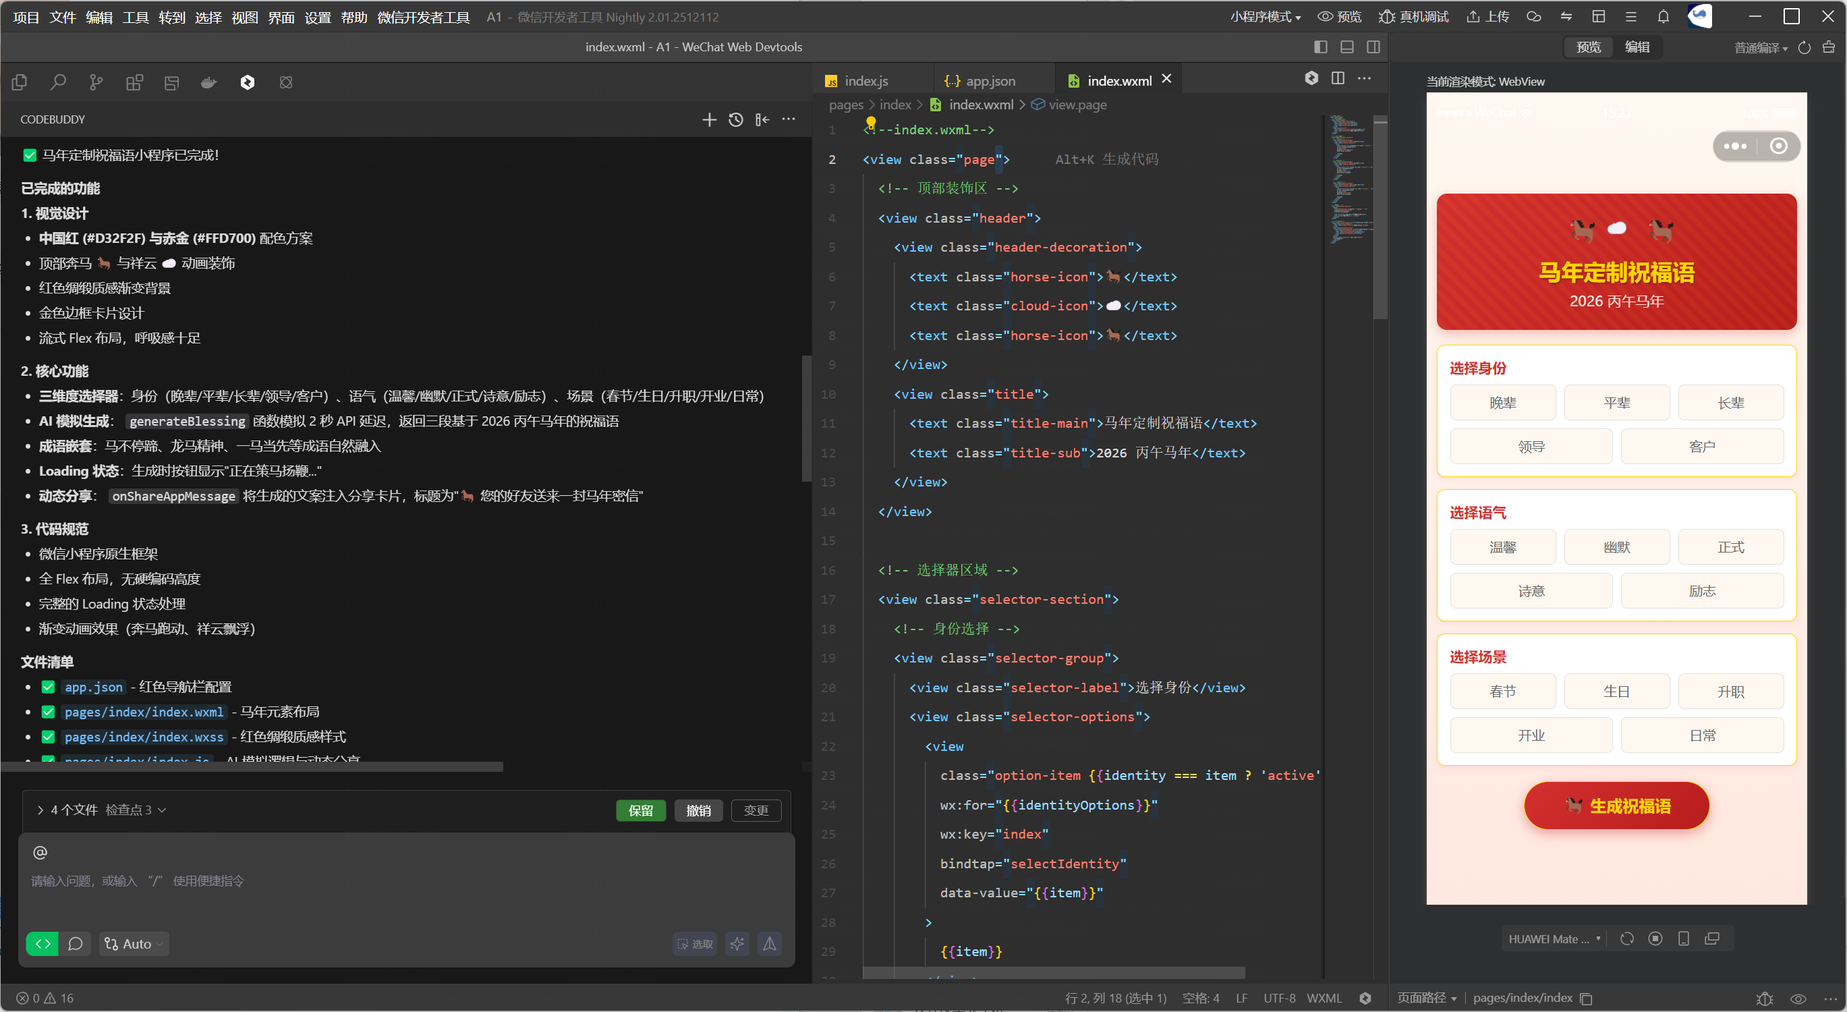1847x1012 pixels.
Task: Click the refresh compile icon
Action: tap(1804, 48)
